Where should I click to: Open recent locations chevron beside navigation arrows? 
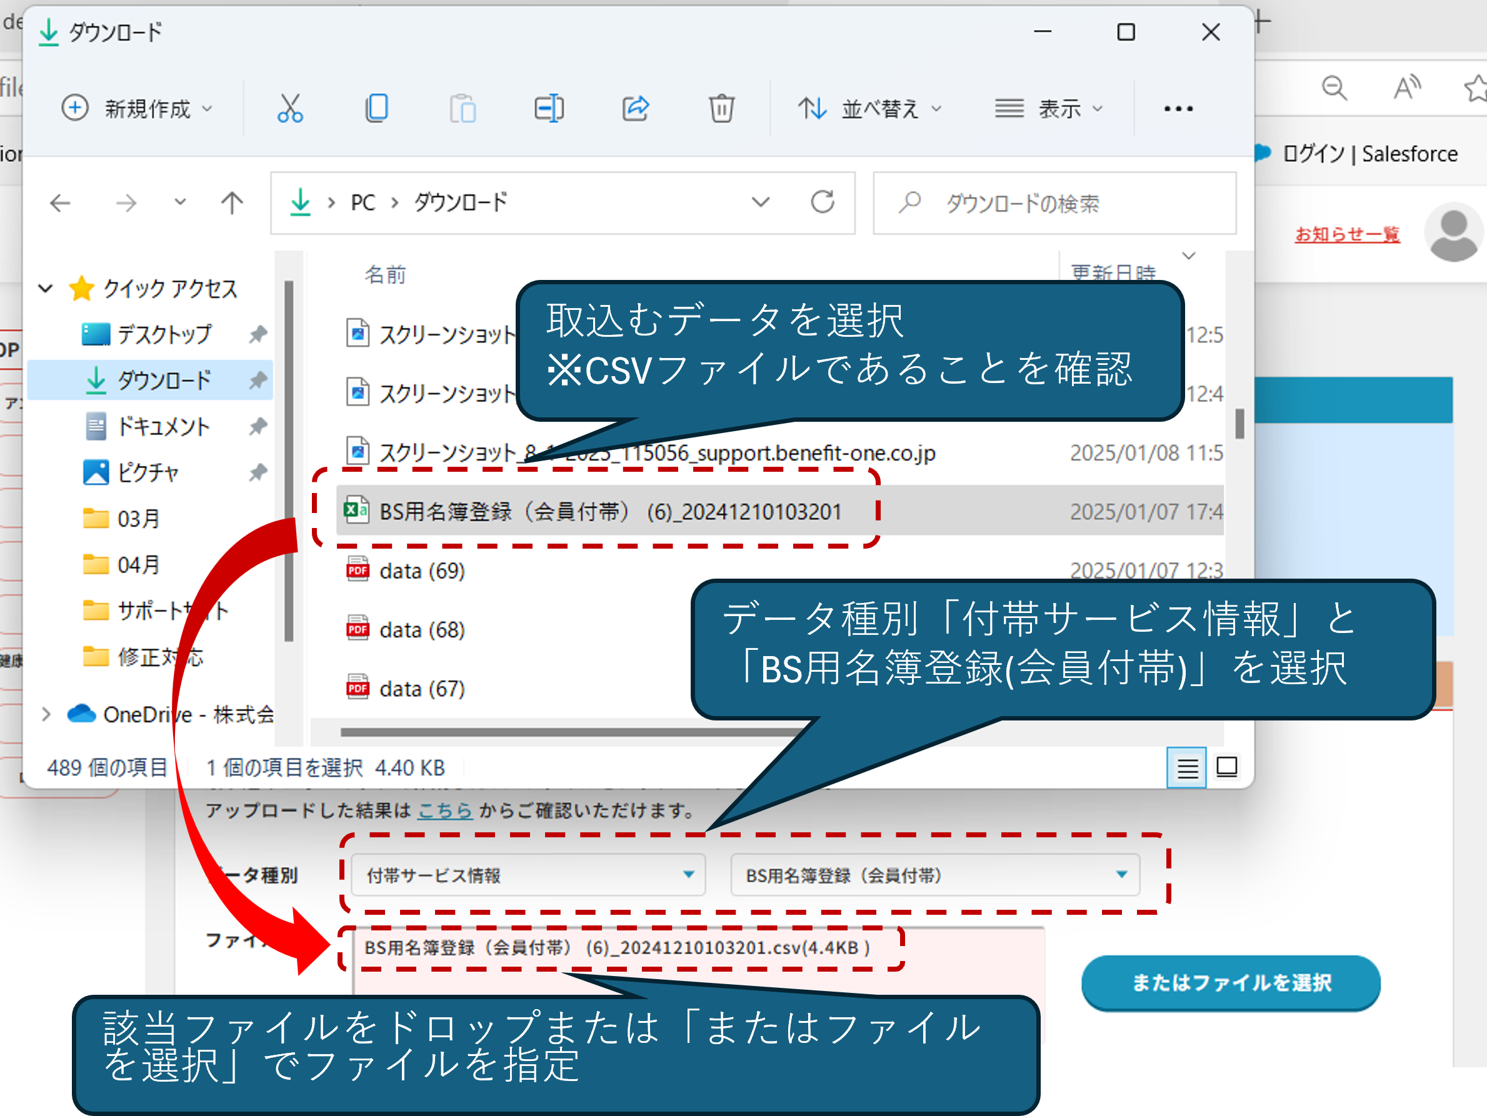click(179, 202)
